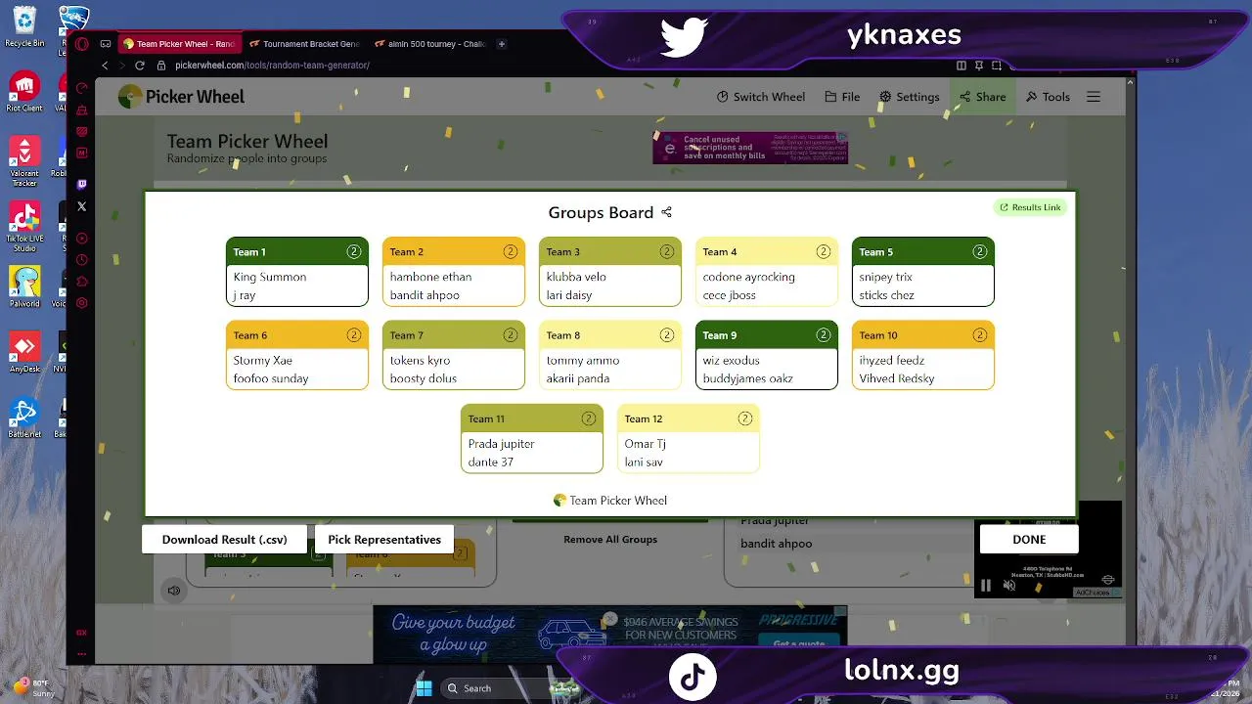Pause the video ad
Image resolution: width=1252 pixels, height=704 pixels.
(x=986, y=586)
